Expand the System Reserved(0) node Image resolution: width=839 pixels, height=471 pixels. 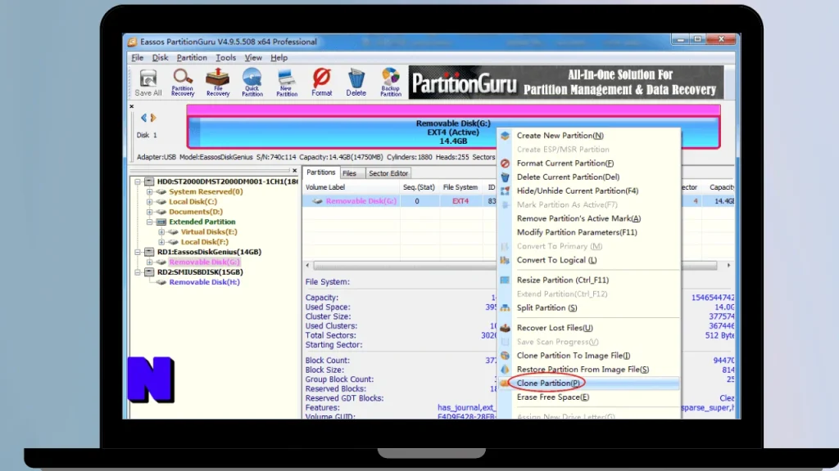[x=149, y=191]
